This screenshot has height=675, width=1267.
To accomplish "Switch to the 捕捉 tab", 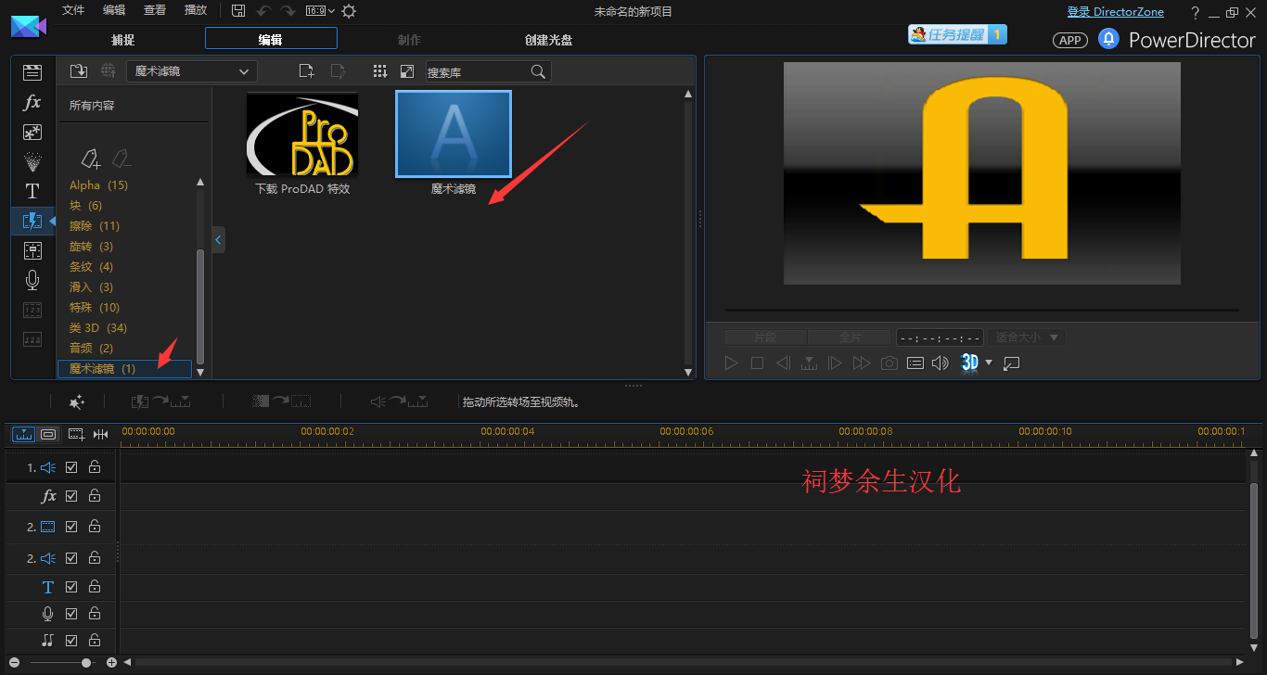I will 122,40.
